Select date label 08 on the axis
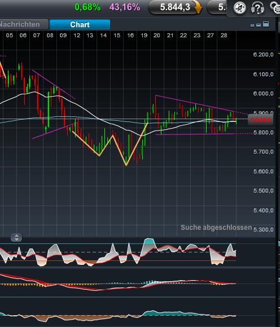280x327 pixels. [x=50, y=35]
